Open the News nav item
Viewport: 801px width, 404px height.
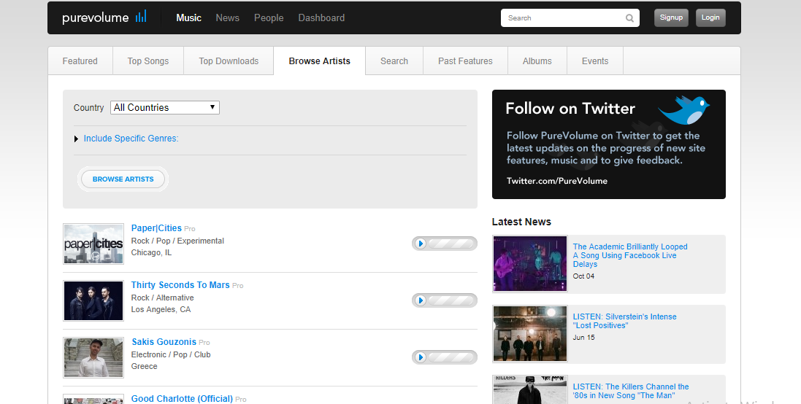[x=227, y=18]
